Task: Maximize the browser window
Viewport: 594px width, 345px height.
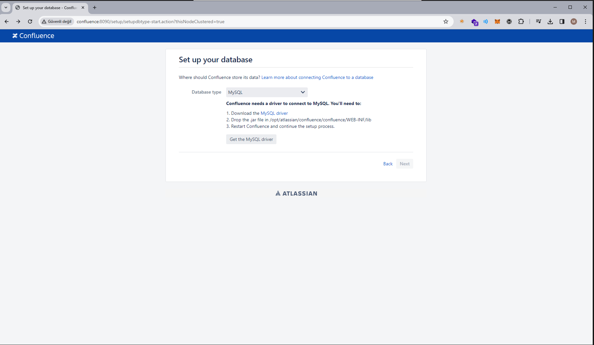Action: 570,7
